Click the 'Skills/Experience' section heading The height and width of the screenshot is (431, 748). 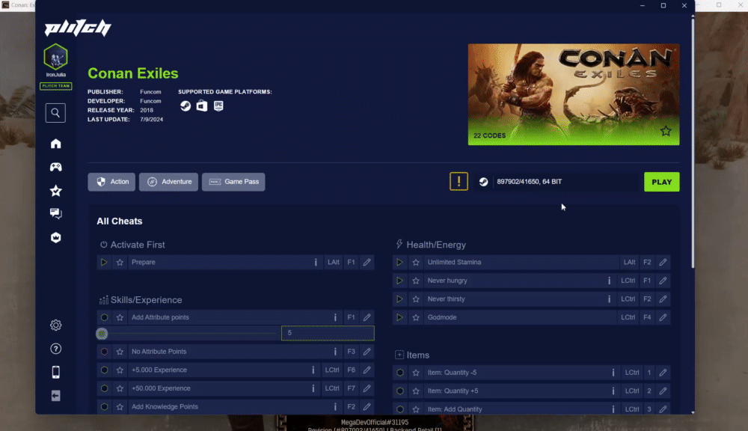146,300
